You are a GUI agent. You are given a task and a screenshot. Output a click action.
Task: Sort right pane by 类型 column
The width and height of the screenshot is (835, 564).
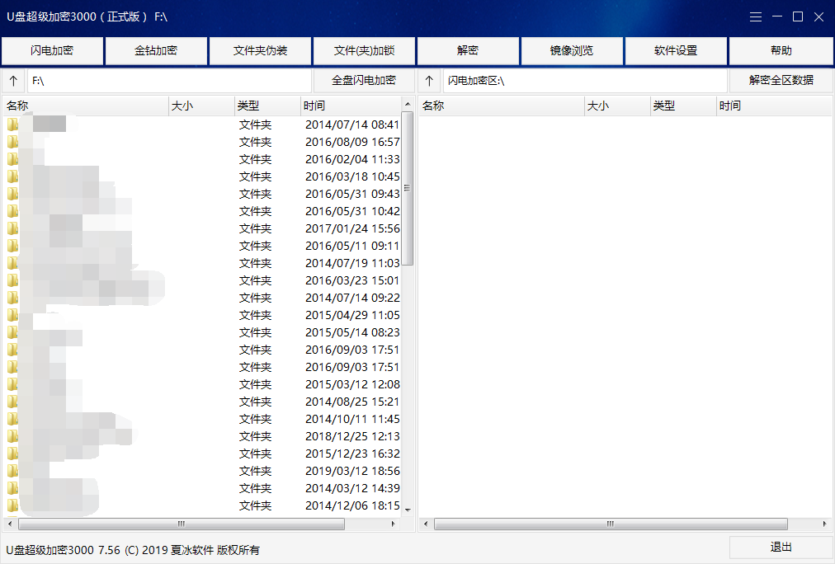tap(684, 106)
